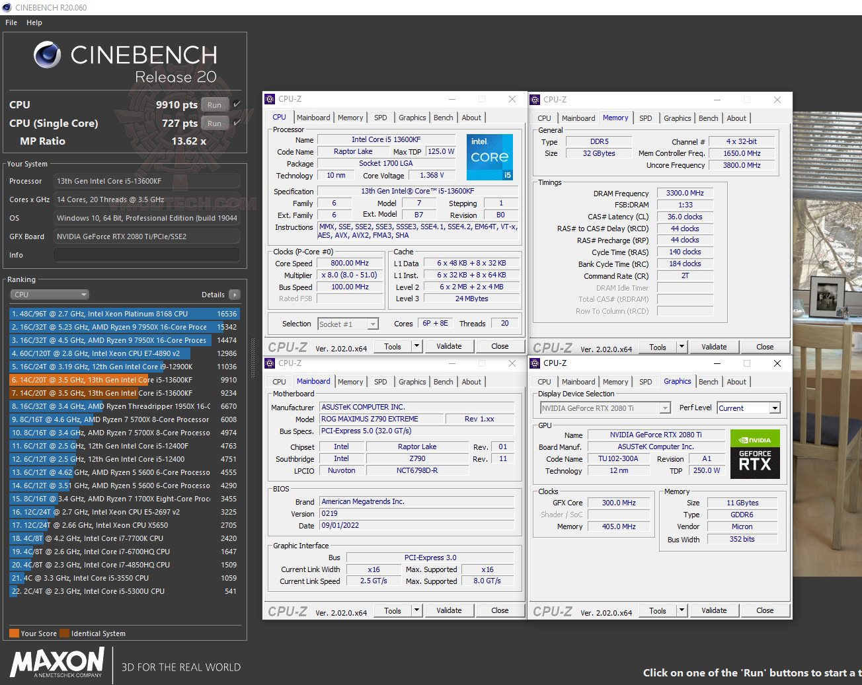This screenshot has width=862, height=685.
Task: Click the Cinebench title bar app icon
Action: (x=7, y=7)
